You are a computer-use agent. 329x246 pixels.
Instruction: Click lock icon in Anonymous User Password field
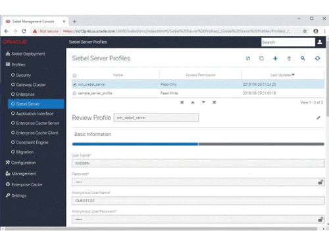[x=320, y=219]
